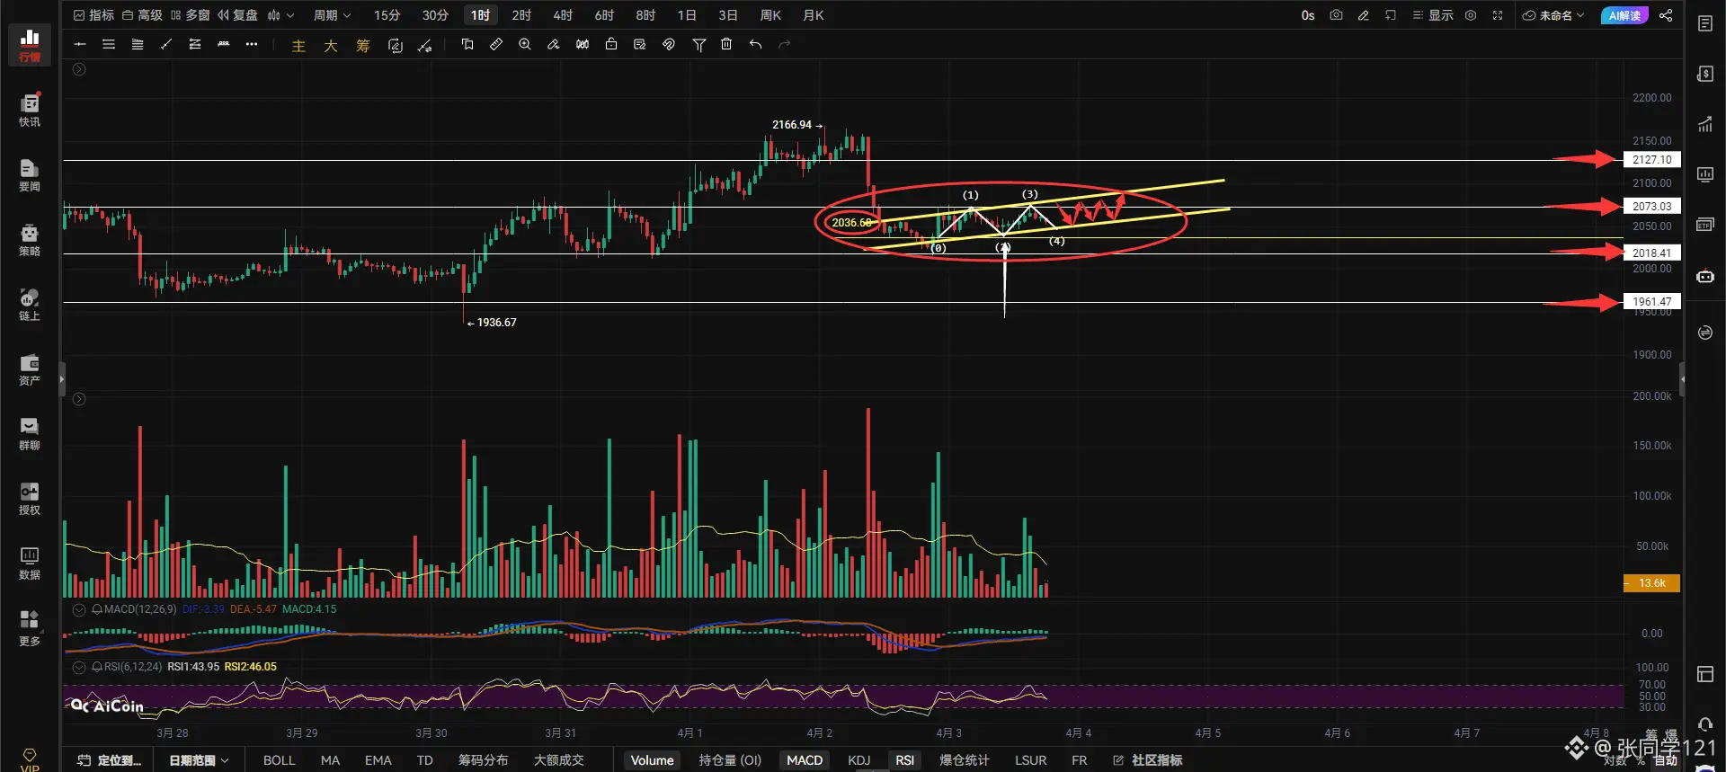Image resolution: width=1726 pixels, height=772 pixels.
Task: Click the main chart pane circle arrow
Action: coord(79,69)
